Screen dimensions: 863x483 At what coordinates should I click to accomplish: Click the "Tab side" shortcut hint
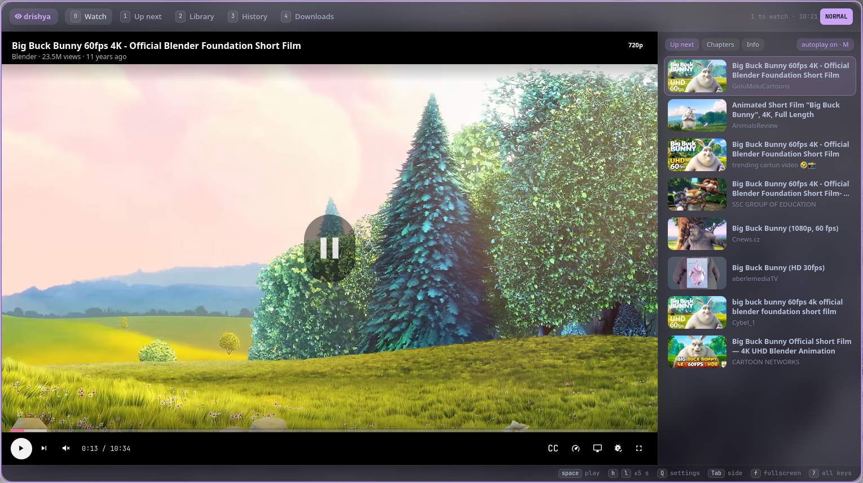point(725,473)
